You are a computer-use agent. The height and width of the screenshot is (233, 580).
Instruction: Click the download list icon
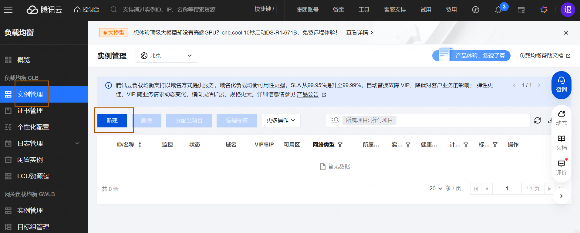tap(550, 120)
